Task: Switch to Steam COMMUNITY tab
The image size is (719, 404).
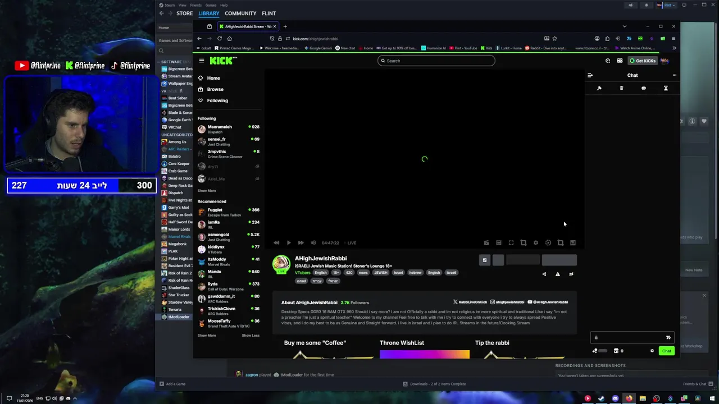Action: pos(240,13)
